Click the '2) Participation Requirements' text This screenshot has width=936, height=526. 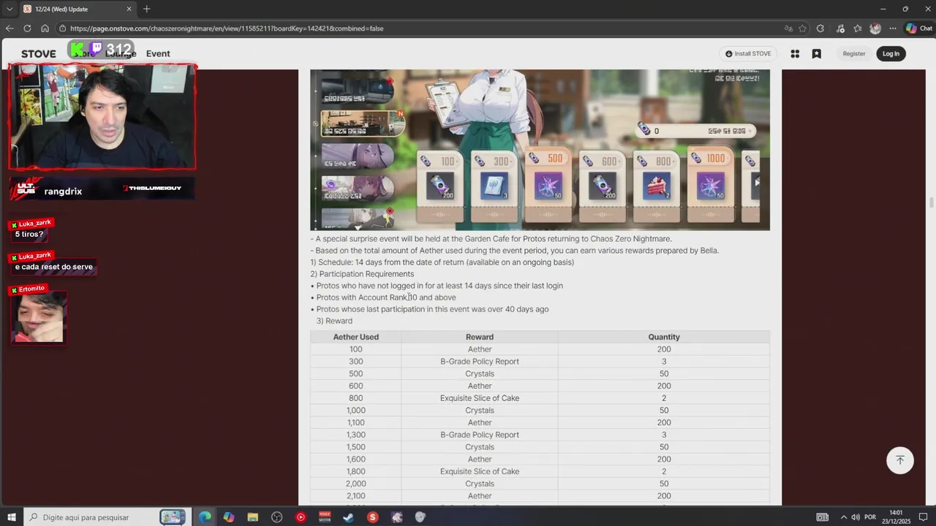click(362, 274)
